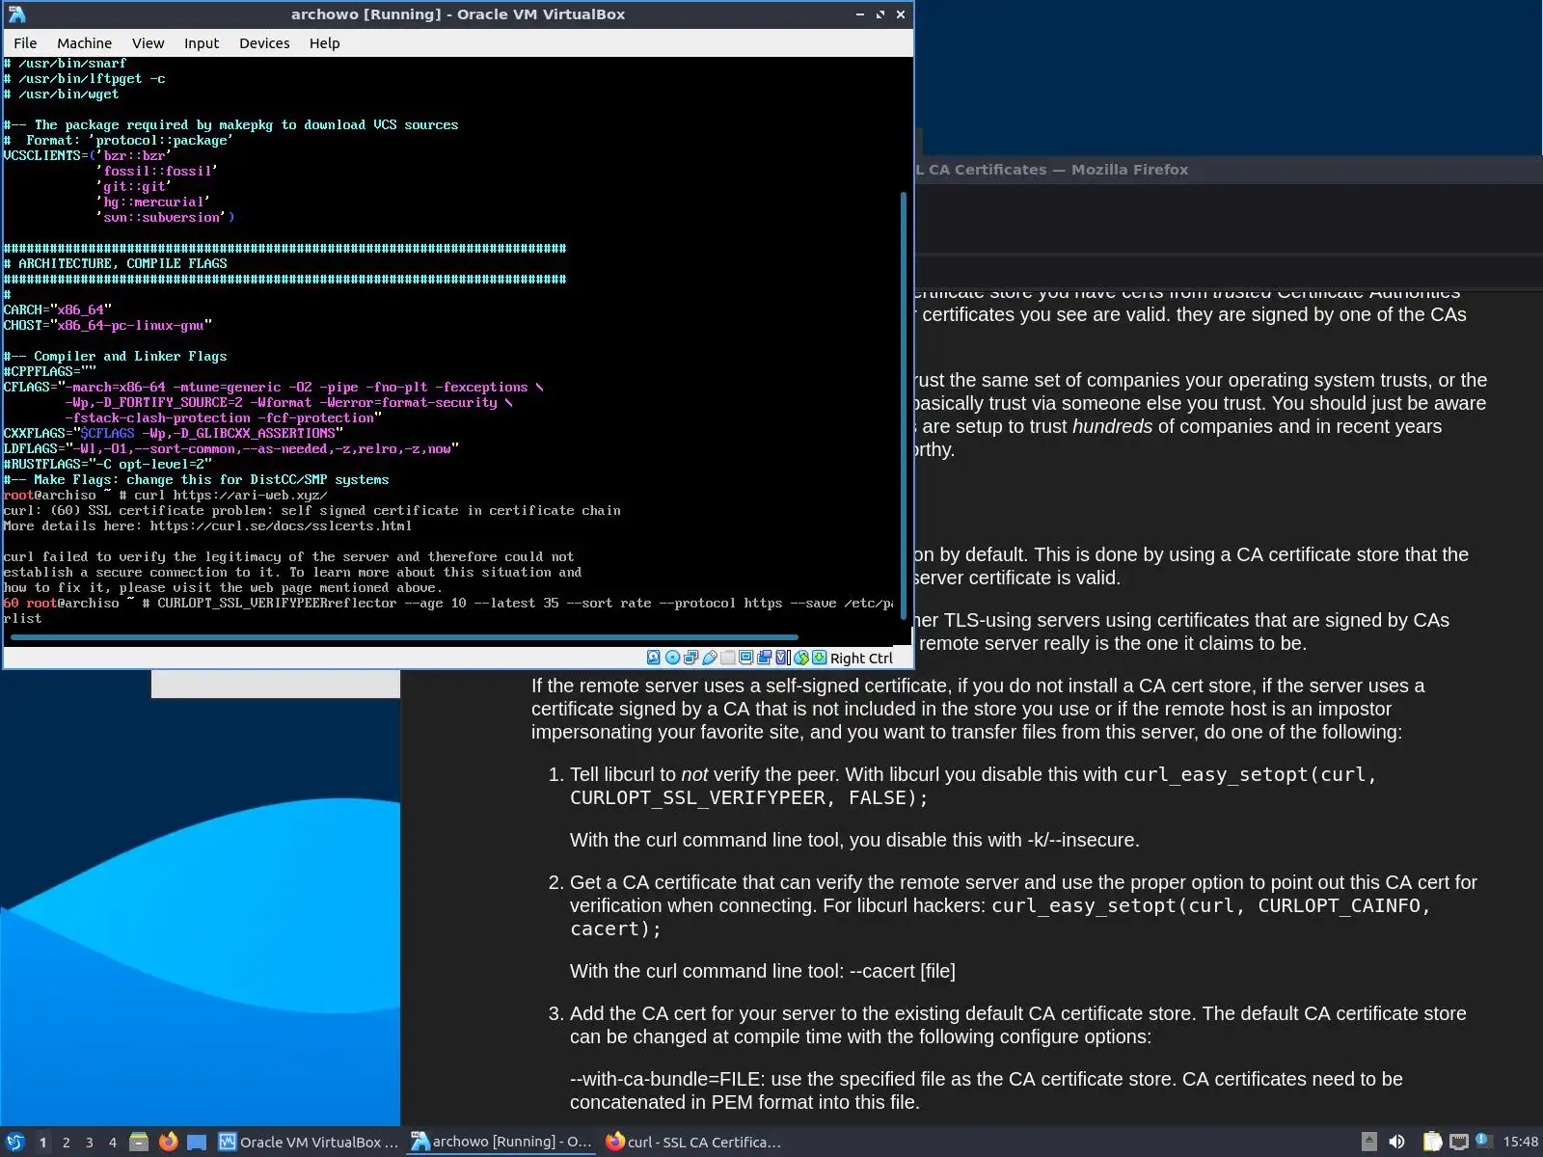Click the '--cacert [file]' line in Firefox page
Screen dimensions: 1543x1157
[763, 971]
